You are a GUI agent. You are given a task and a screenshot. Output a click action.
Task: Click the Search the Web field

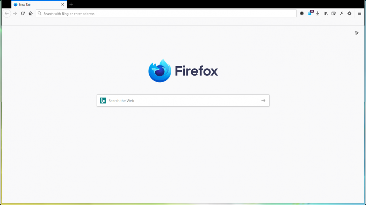pos(183,100)
